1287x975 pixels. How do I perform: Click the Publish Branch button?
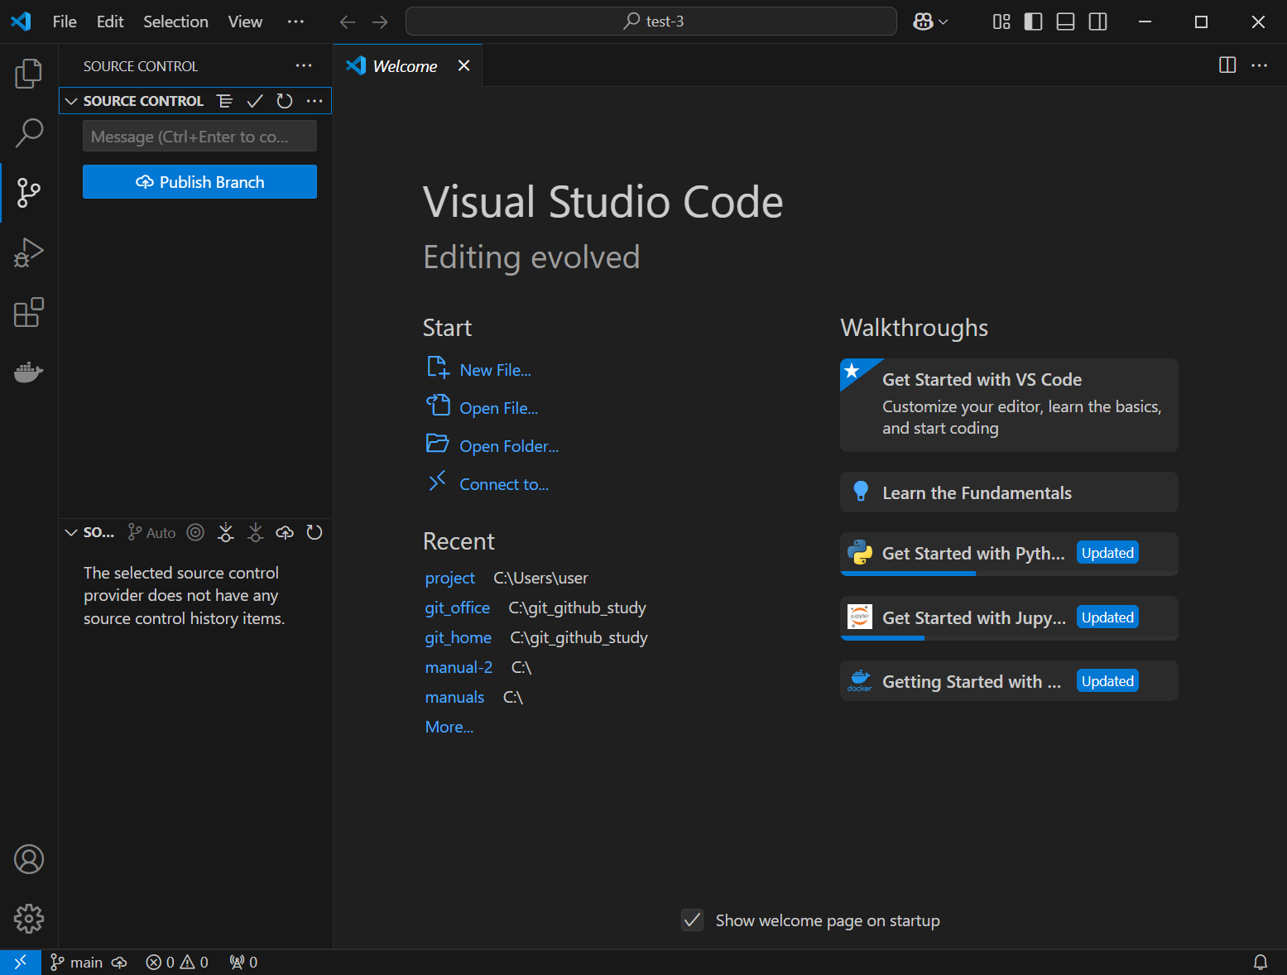click(x=199, y=182)
